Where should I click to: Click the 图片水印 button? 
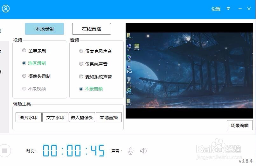point(29,117)
